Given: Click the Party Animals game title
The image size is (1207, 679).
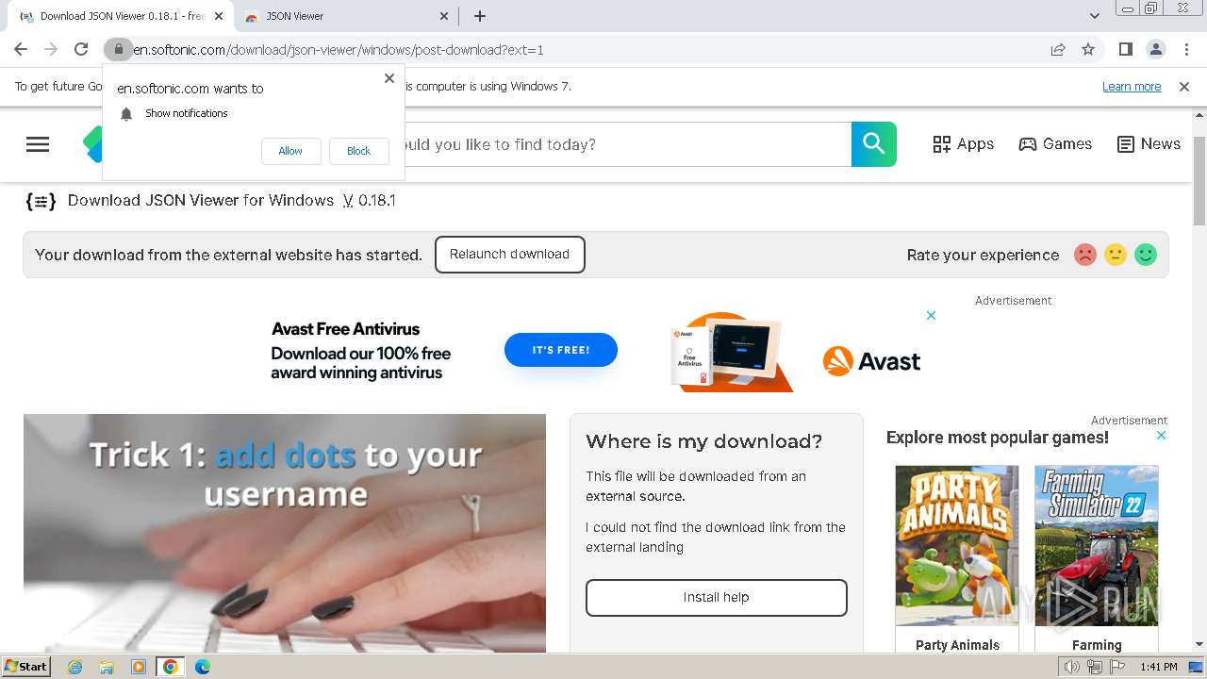Looking at the screenshot, I should (957, 645).
